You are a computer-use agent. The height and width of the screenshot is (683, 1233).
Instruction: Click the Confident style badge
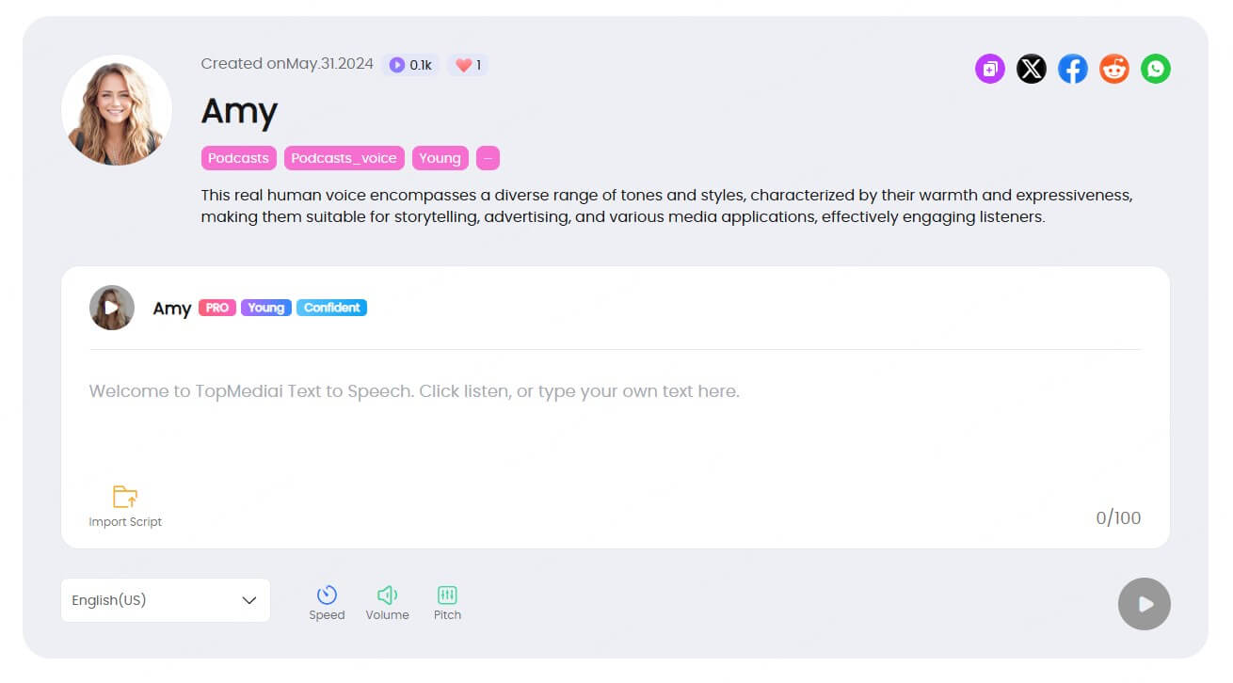pyautogui.click(x=331, y=308)
